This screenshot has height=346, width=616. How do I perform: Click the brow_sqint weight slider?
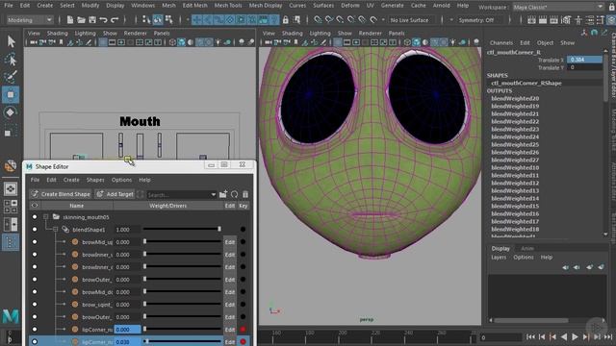(182, 304)
